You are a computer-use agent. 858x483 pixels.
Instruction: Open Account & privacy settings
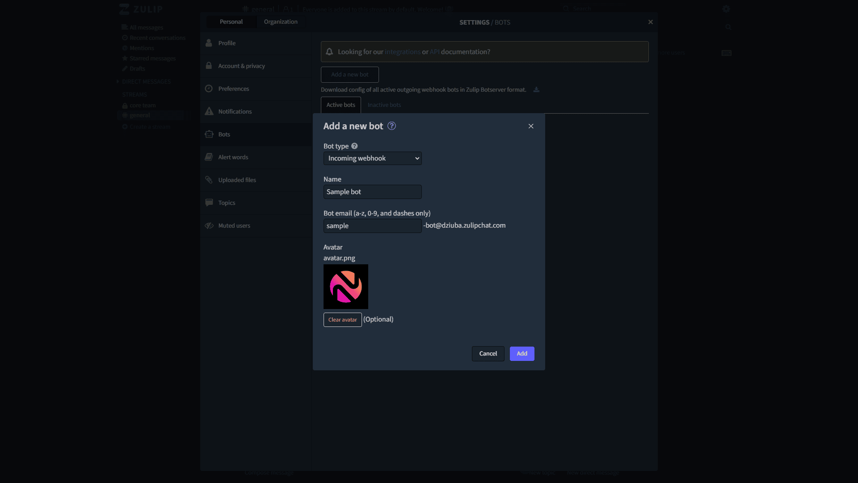click(x=256, y=66)
